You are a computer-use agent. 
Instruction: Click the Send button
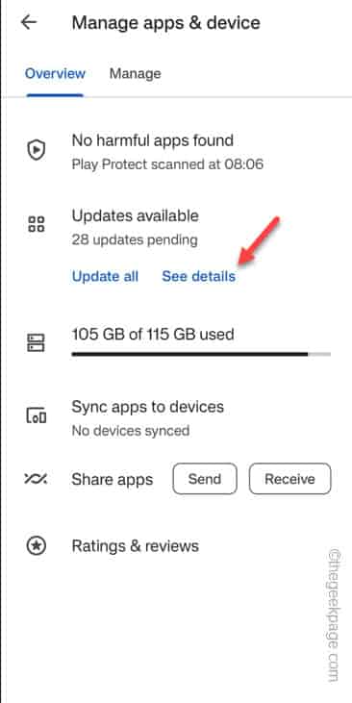(205, 479)
